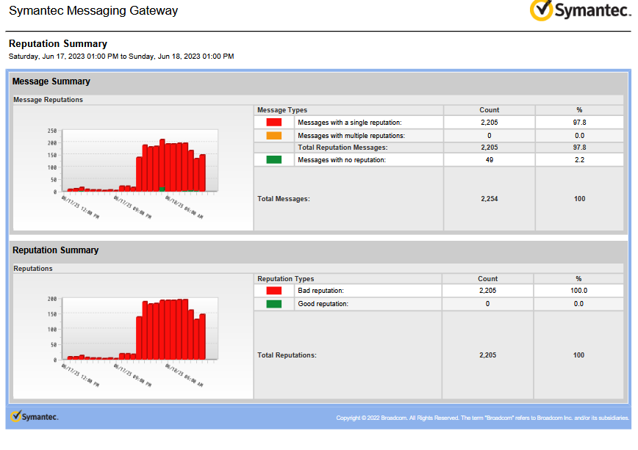Click the % header in Message Types table
The image size is (638, 450).
pyautogui.click(x=579, y=110)
